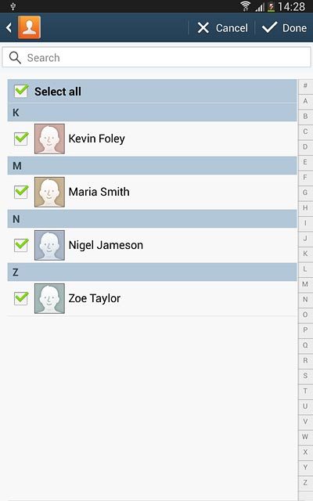Screen dimensions: 313x501
Task: Uncheck Kevin Foley's checkbox
Action: [21, 139]
